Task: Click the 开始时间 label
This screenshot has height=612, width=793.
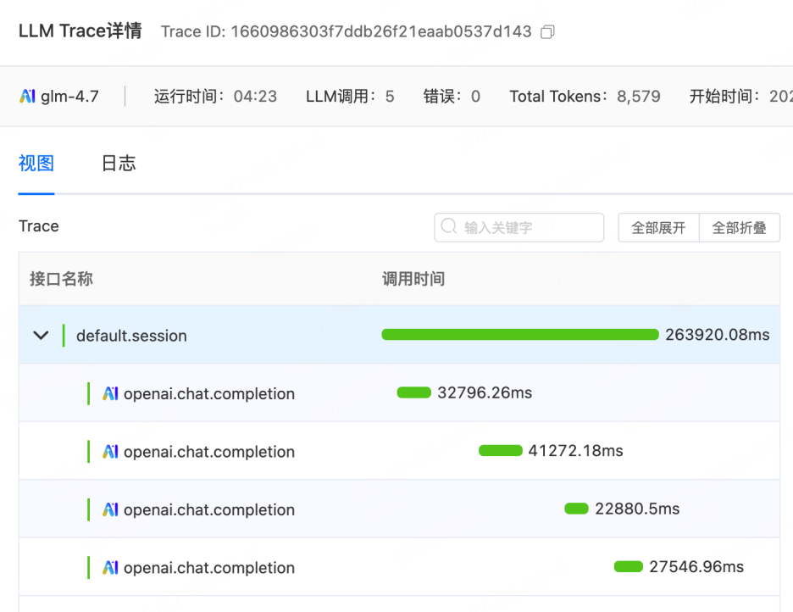Action: [x=724, y=96]
